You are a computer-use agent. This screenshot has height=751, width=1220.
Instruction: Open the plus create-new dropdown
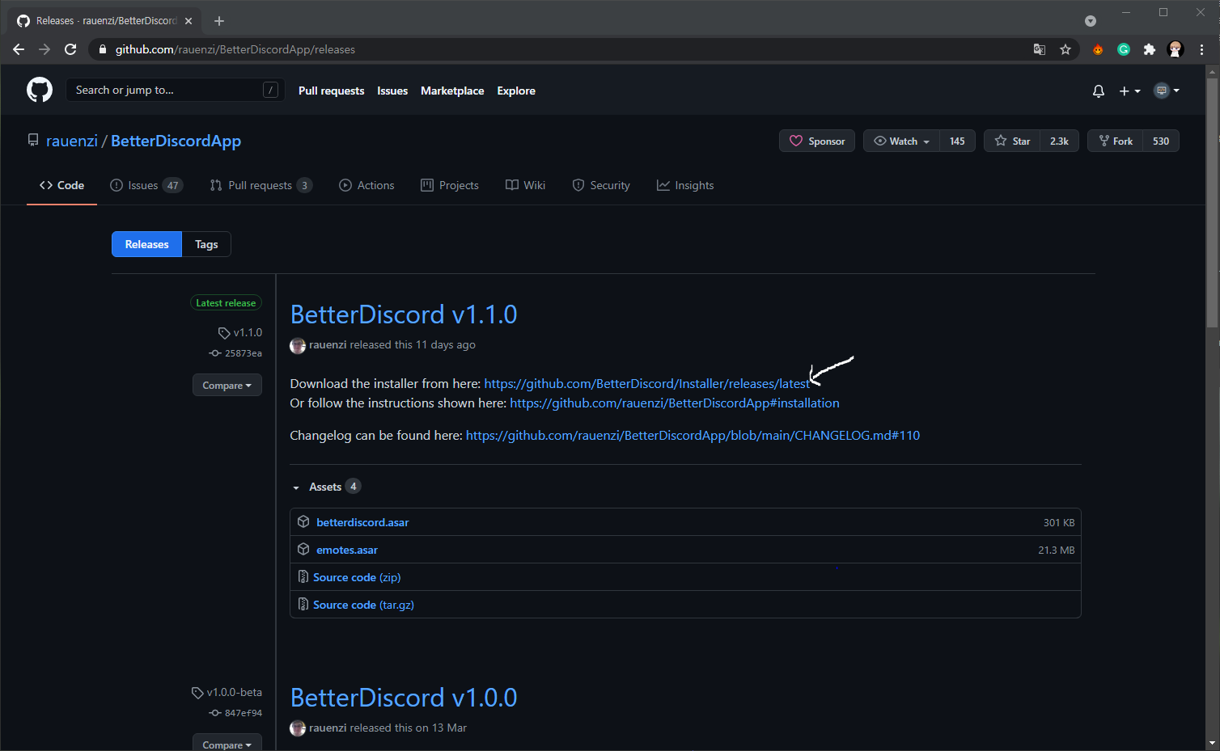[x=1129, y=91]
